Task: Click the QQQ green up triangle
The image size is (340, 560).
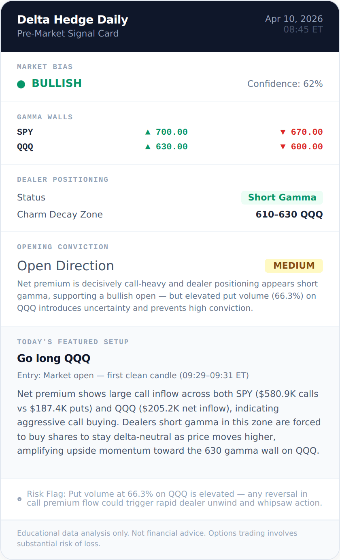Action: (x=148, y=146)
